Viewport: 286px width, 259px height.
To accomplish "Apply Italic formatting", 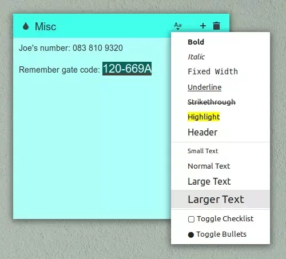I will coord(220,57).
